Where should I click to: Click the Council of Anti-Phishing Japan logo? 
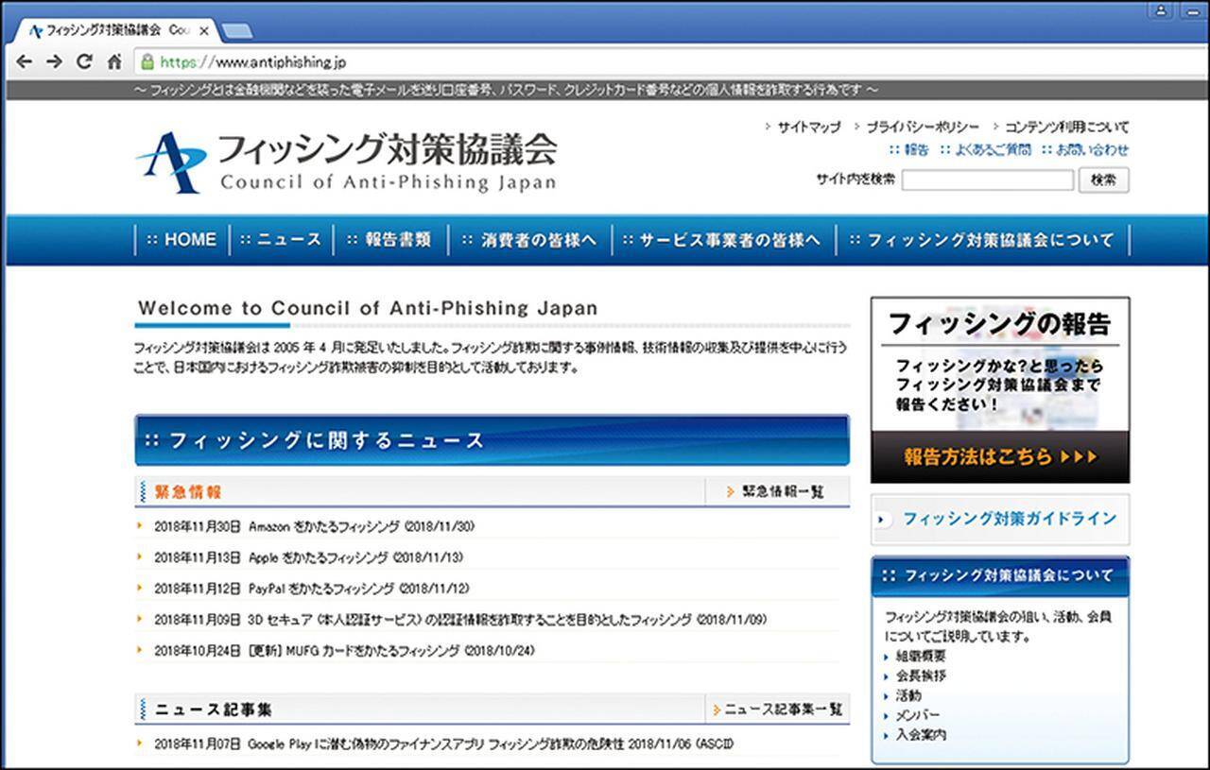click(346, 162)
